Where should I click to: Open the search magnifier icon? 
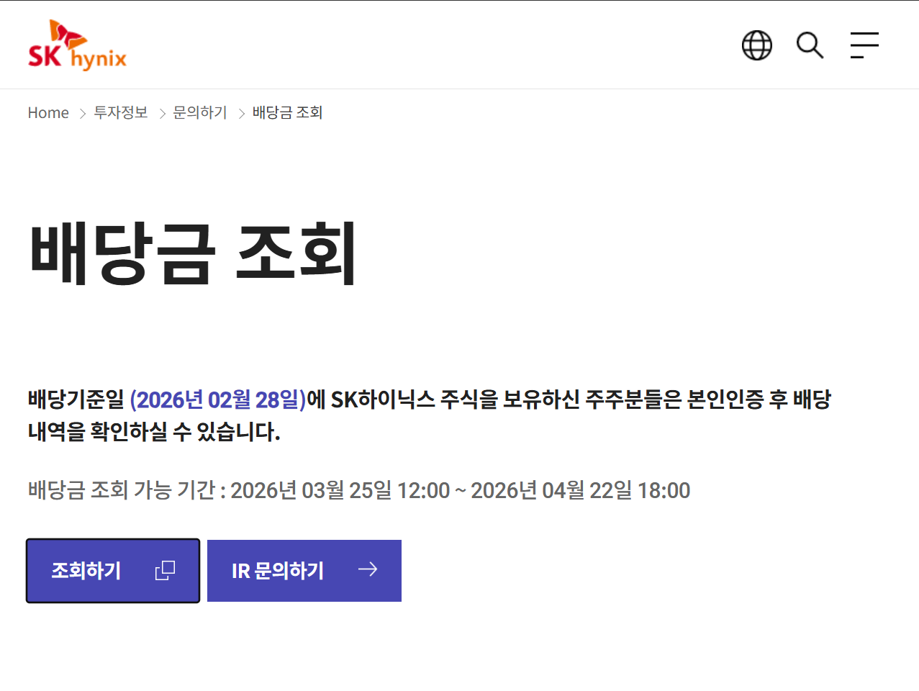(x=810, y=45)
